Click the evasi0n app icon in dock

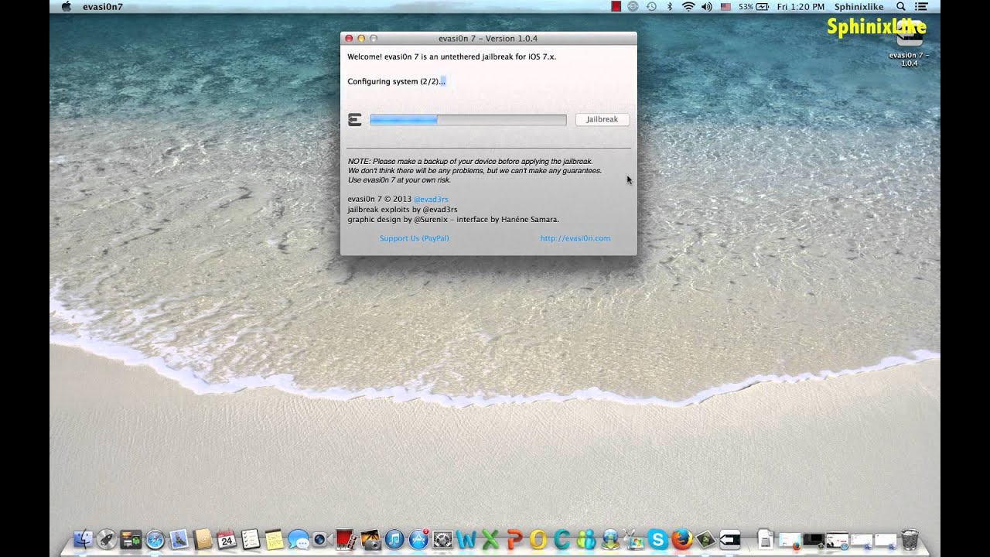pyautogui.click(x=730, y=539)
